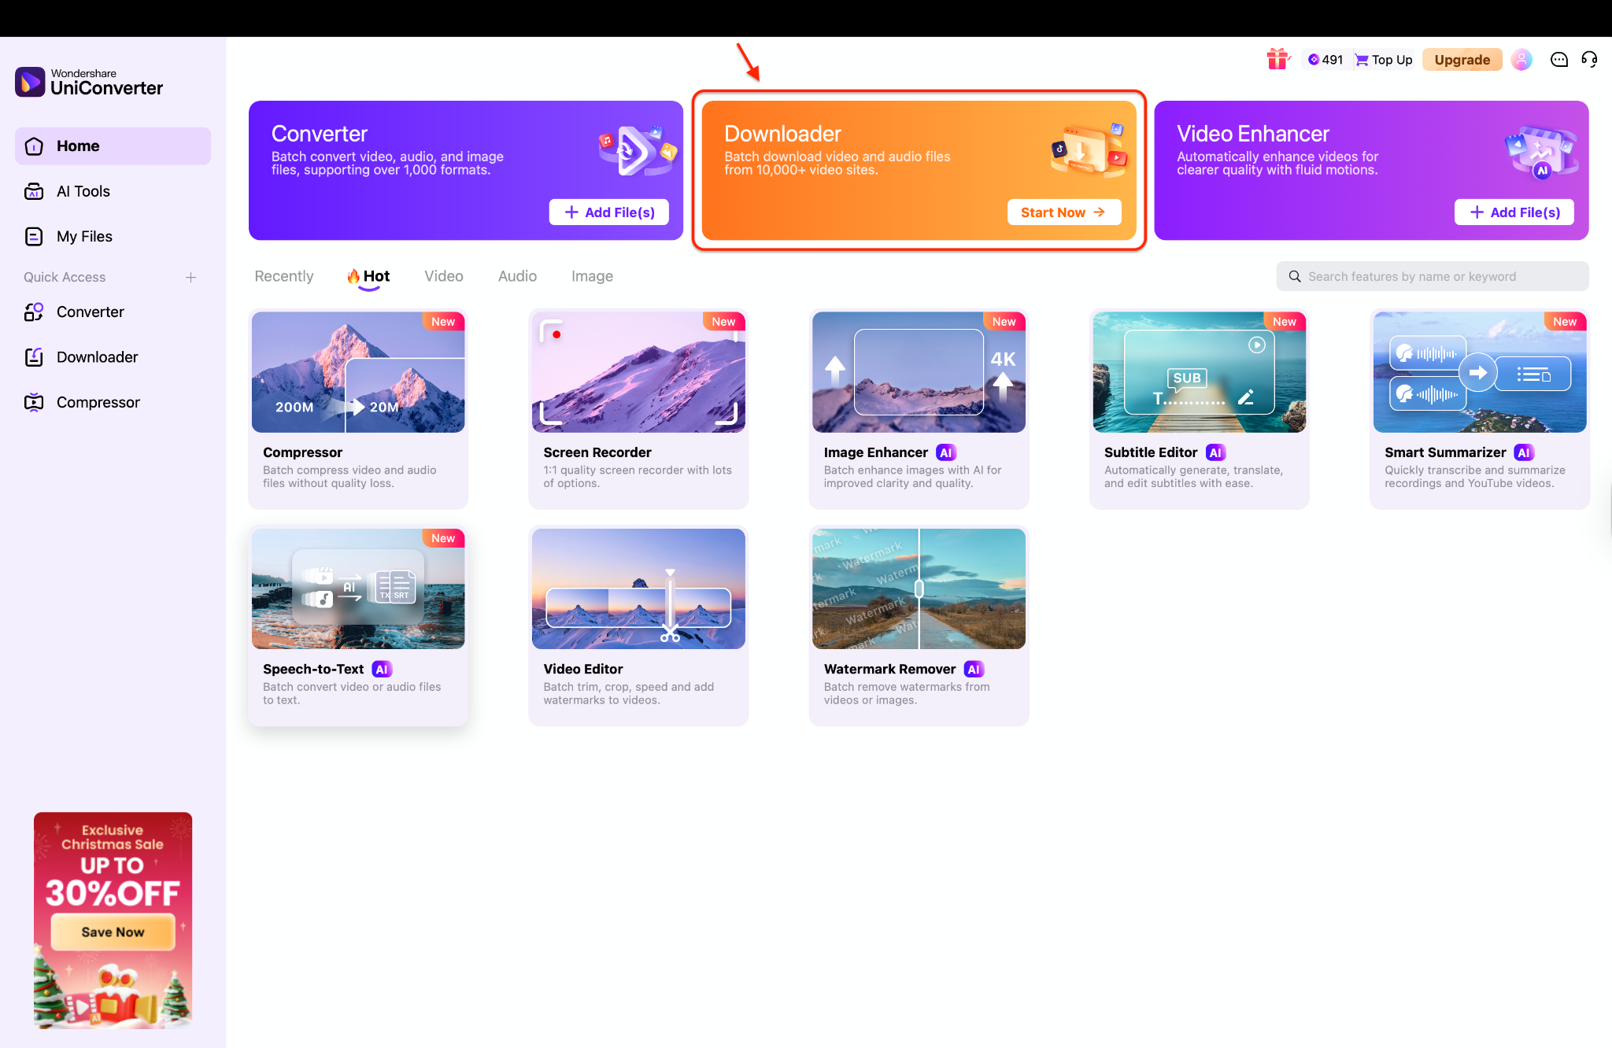Switch to the Audio category tab
This screenshot has height=1048, width=1612.
pyautogui.click(x=516, y=276)
